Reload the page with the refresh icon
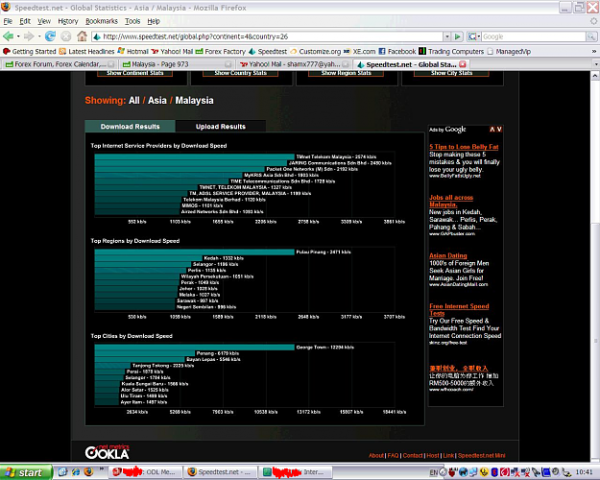This screenshot has width=600, height=480. [50, 36]
